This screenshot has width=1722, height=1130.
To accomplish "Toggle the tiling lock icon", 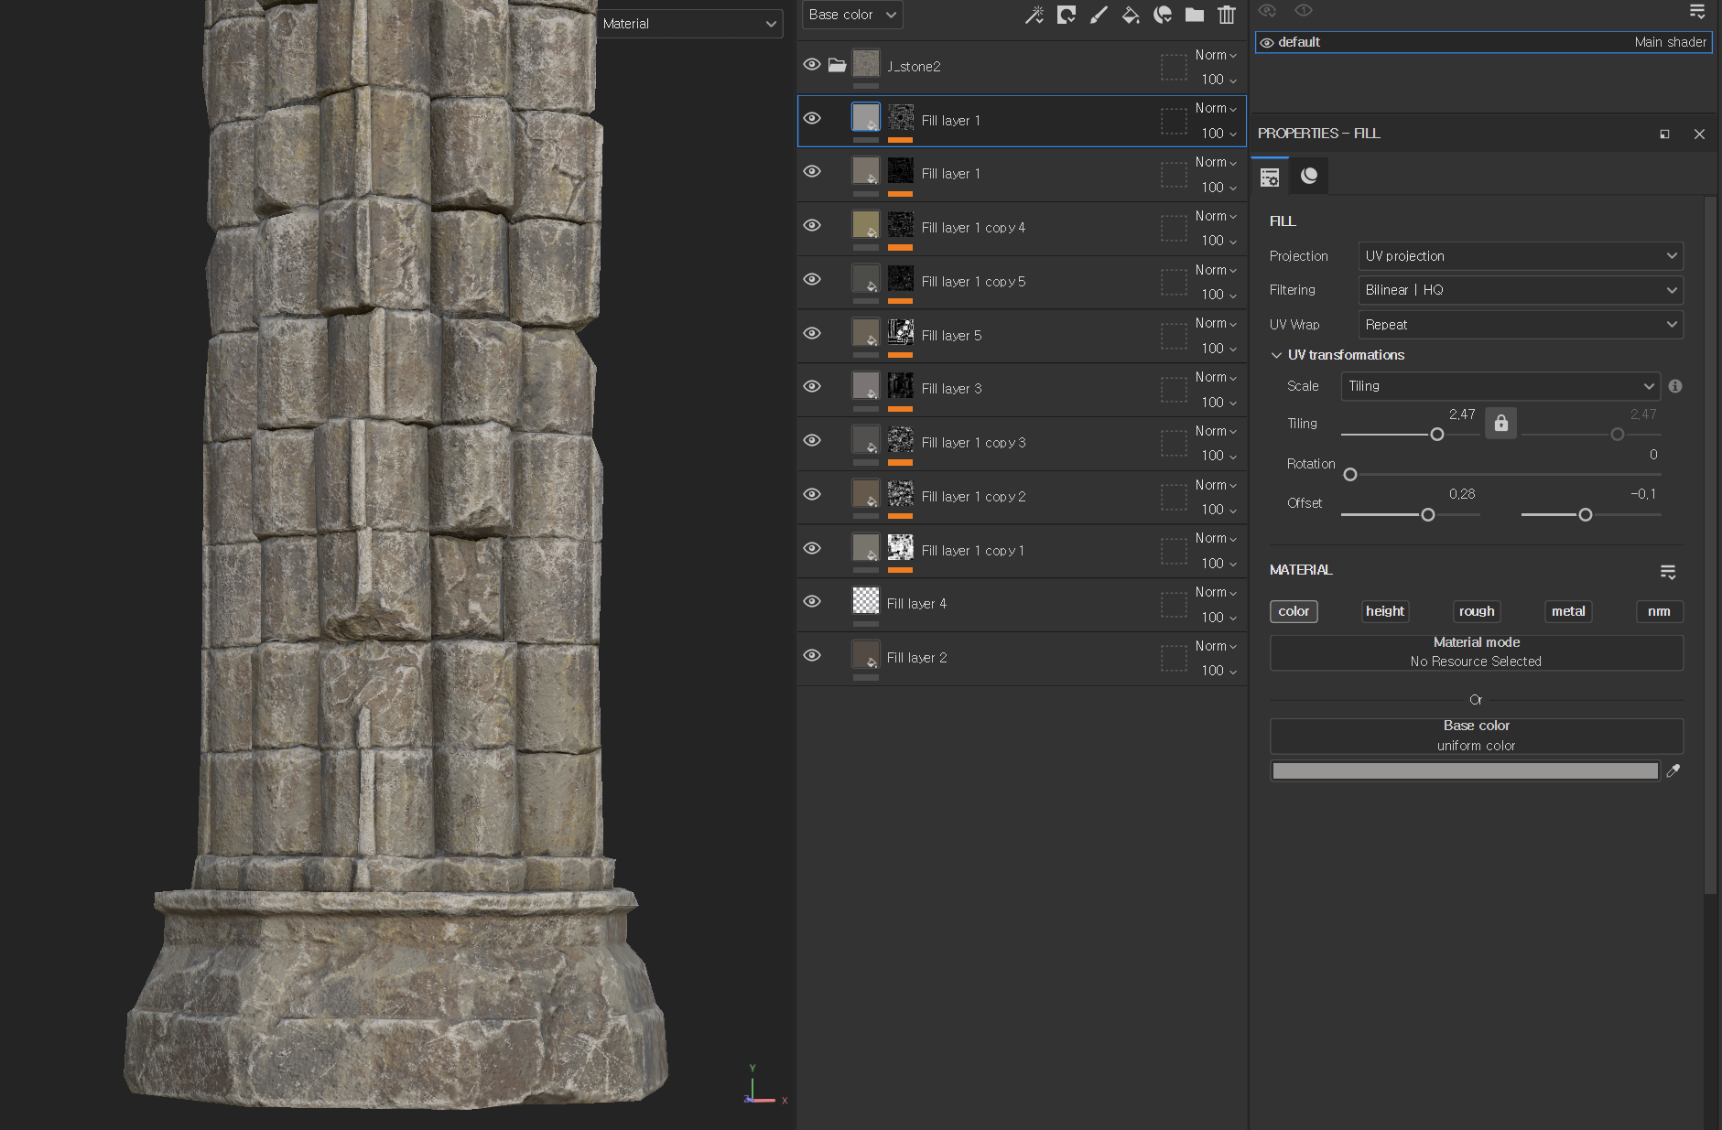I will pyautogui.click(x=1500, y=424).
